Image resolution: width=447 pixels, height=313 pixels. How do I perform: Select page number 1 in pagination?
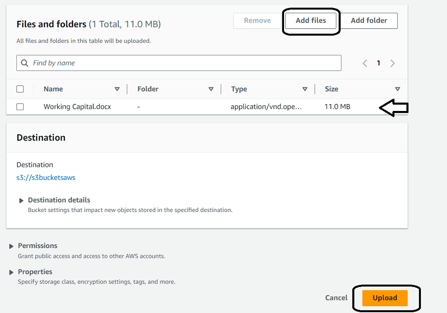pyautogui.click(x=379, y=63)
